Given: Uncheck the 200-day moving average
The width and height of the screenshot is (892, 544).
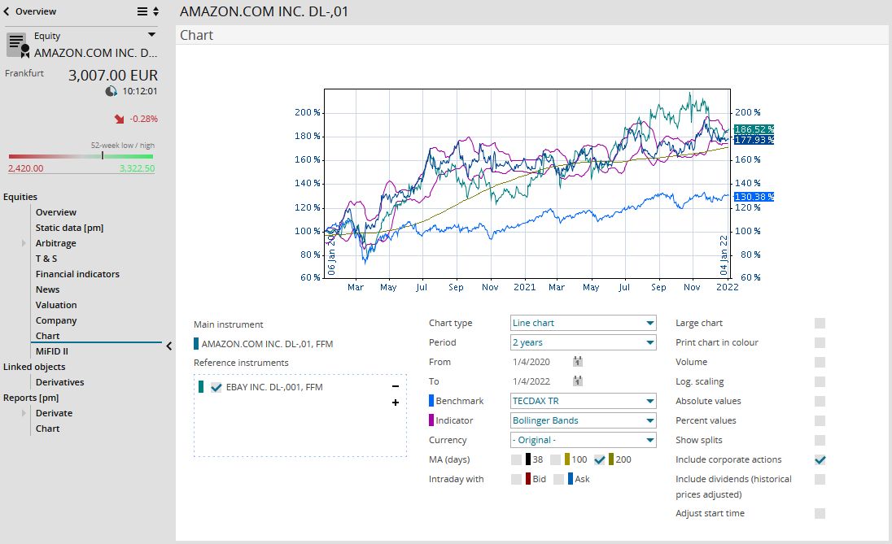Looking at the screenshot, I should 600,459.
